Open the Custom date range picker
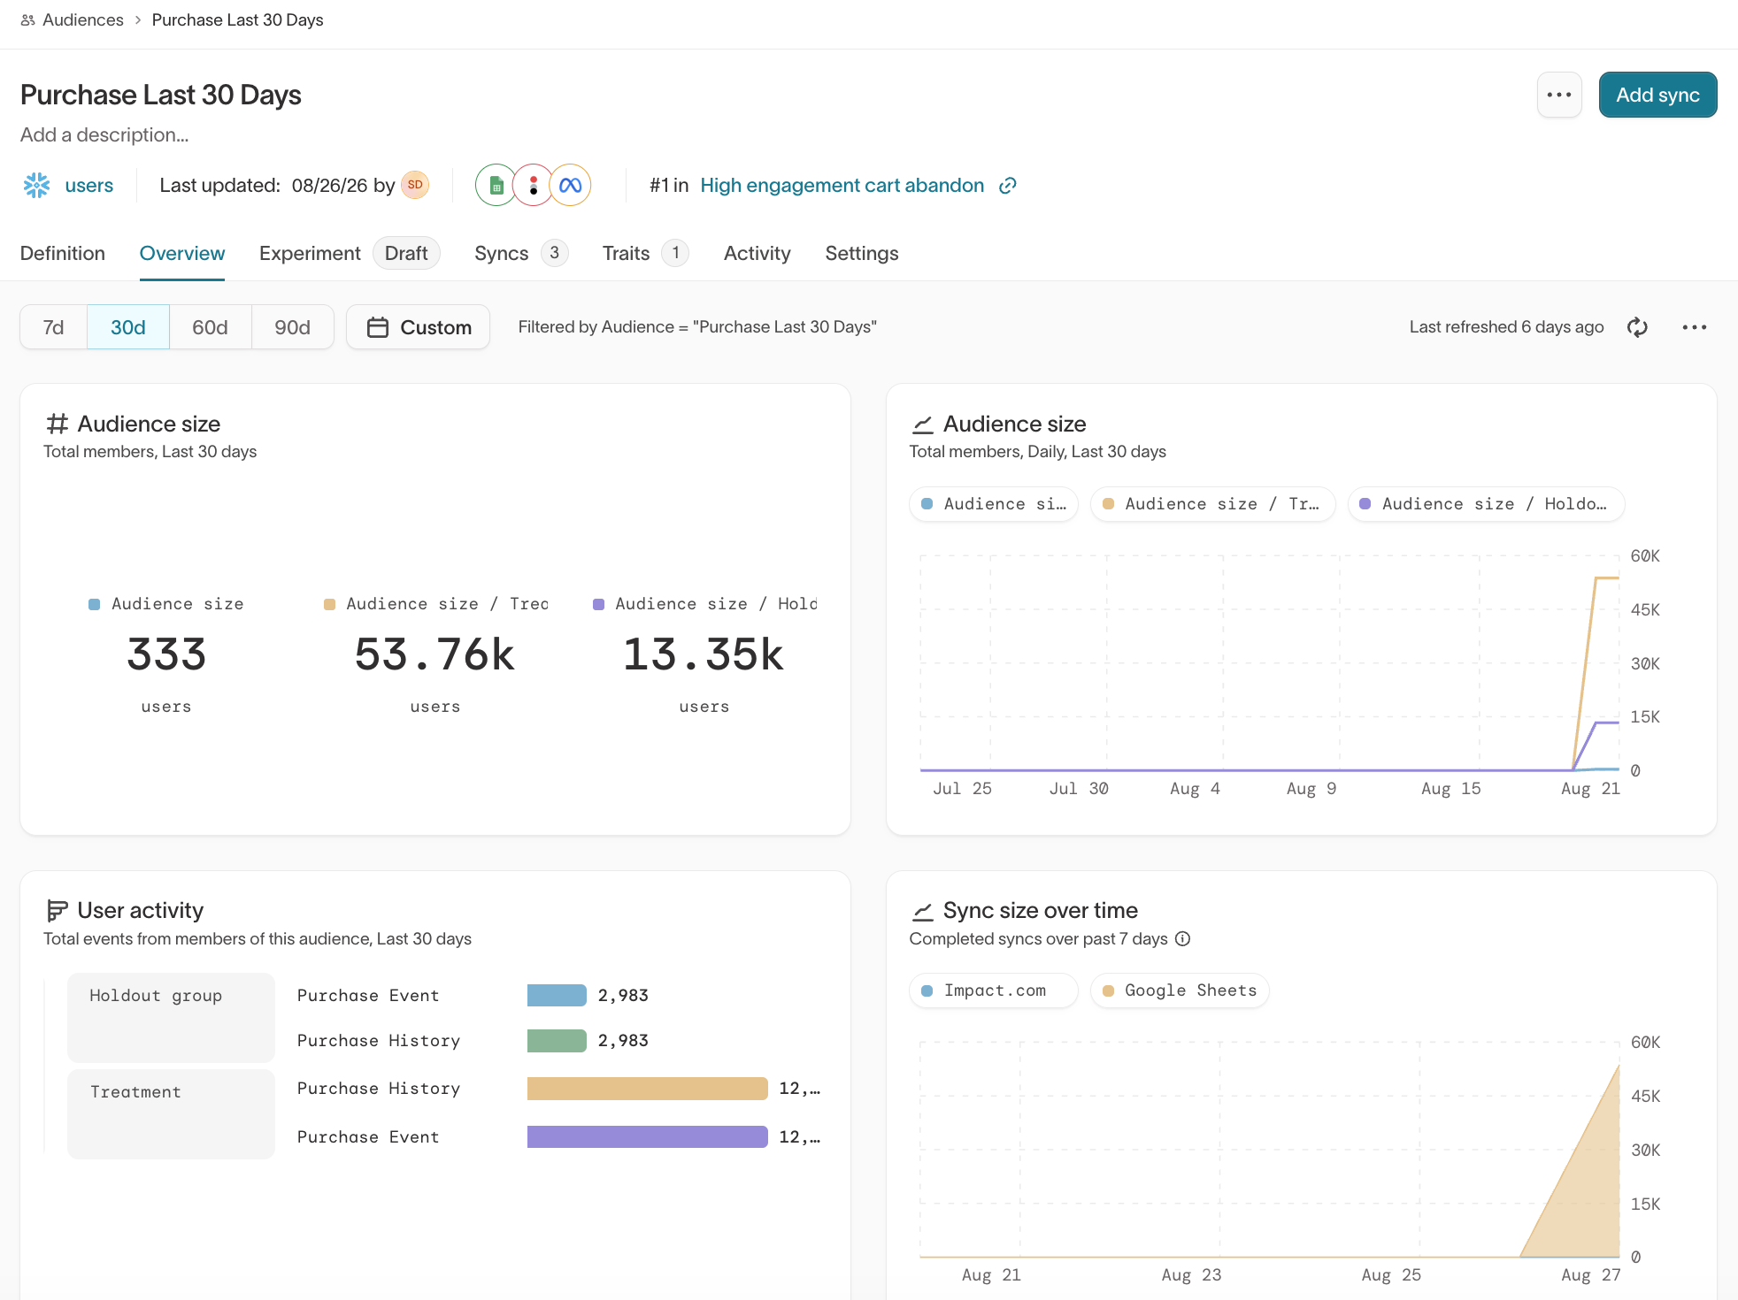The image size is (1738, 1300). tap(418, 327)
